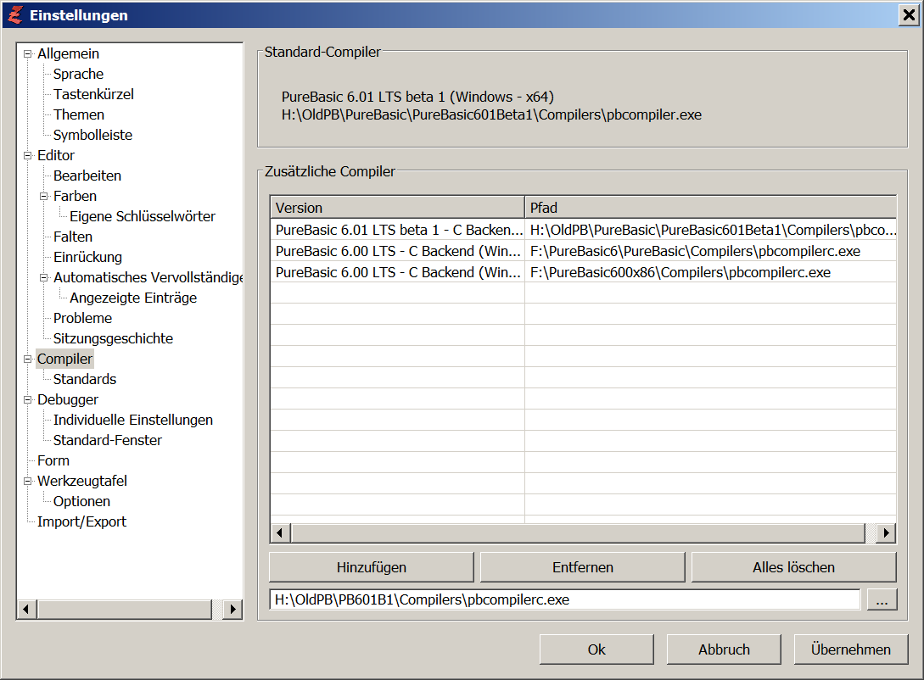The width and height of the screenshot is (924, 680).
Task: Close the Einstellungen dialog
Action: point(909,14)
